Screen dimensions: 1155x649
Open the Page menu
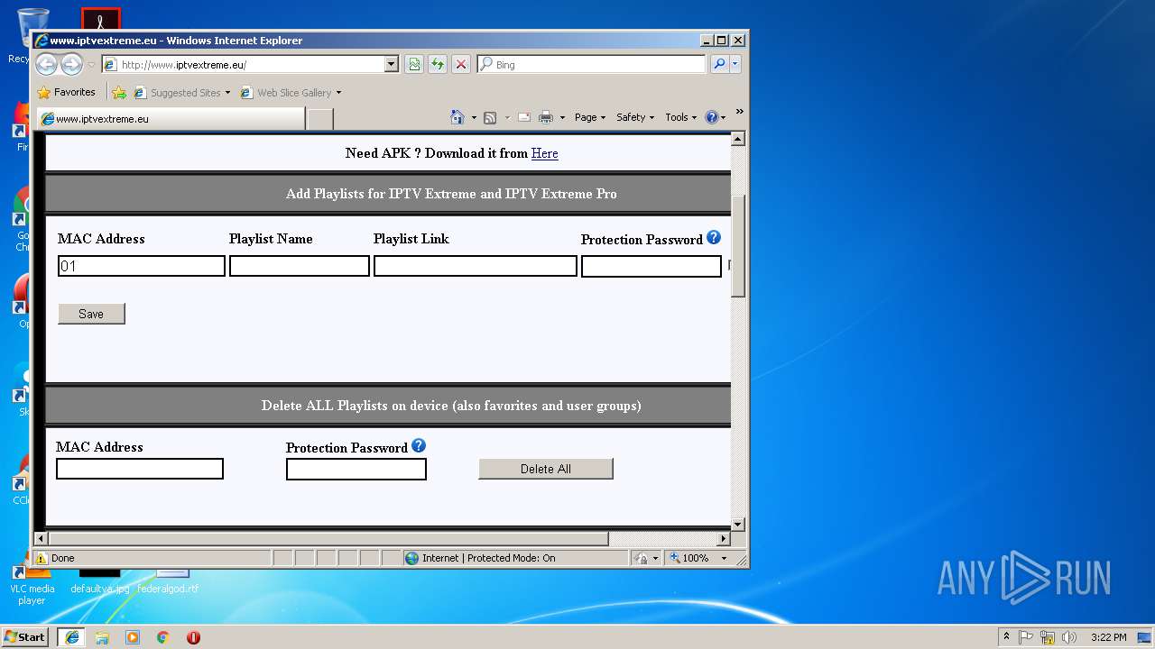590,117
